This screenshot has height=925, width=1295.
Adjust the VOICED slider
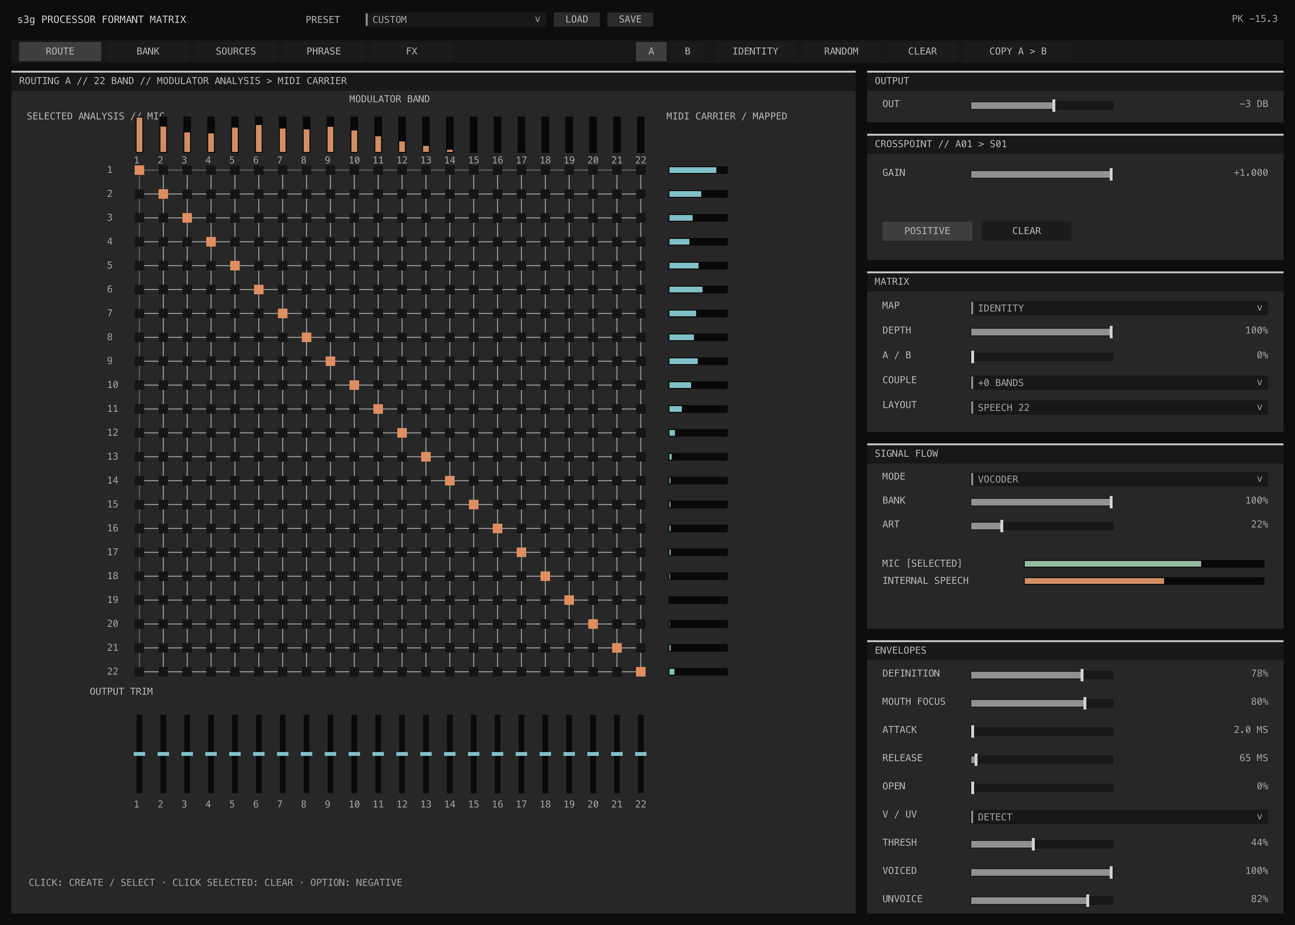pyautogui.click(x=1042, y=872)
